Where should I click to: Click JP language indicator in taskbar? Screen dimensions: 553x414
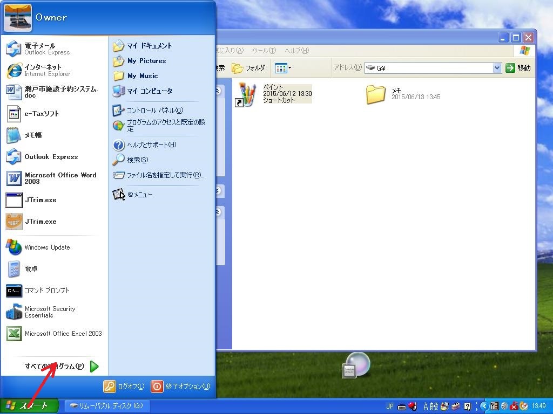point(390,406)
